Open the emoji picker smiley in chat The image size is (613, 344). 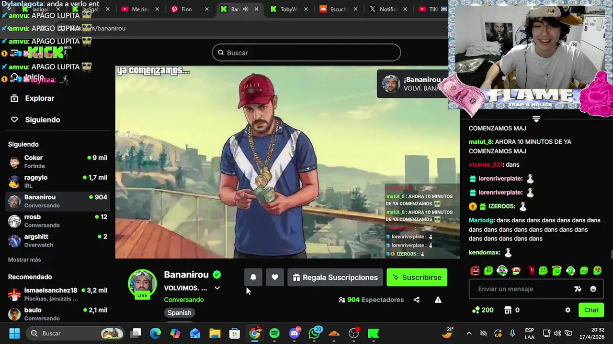(593, 289)
